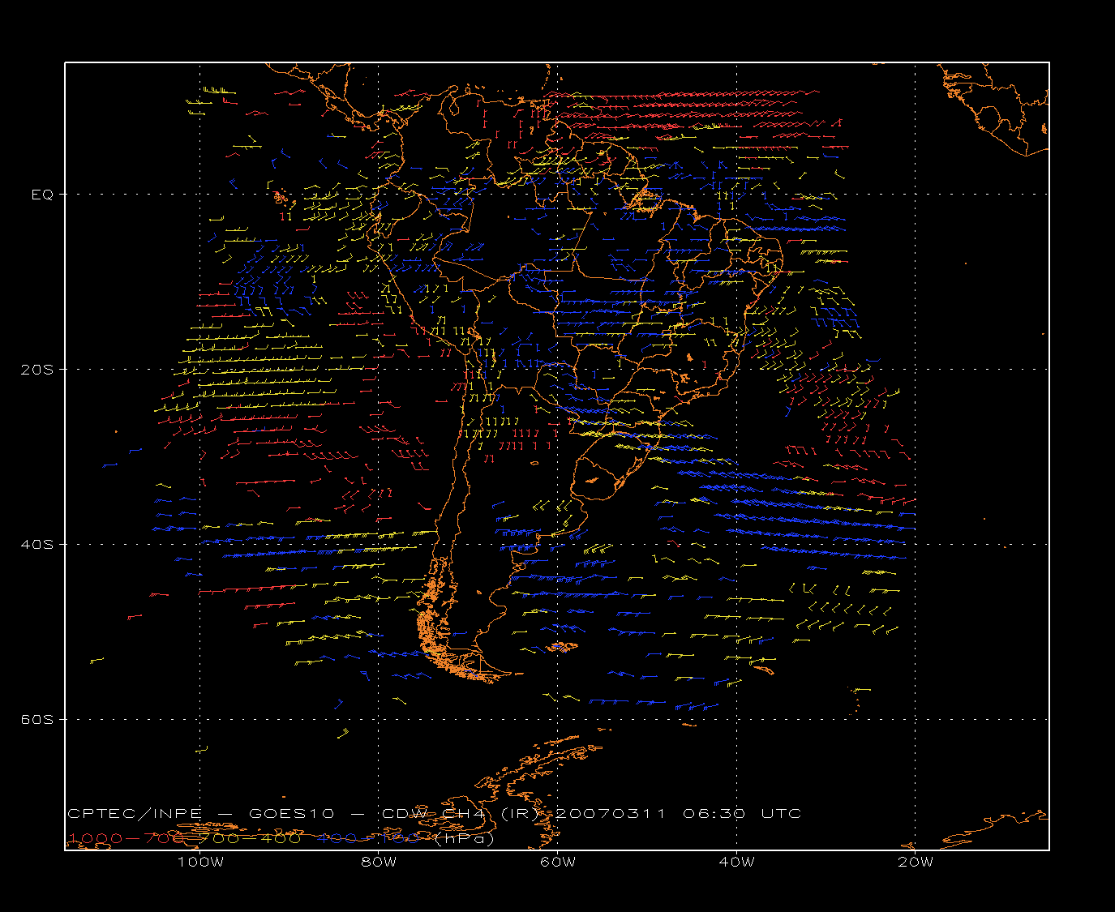Click the EQ latitude label
Screen dimensions: 1115x912
click(42, 195)
